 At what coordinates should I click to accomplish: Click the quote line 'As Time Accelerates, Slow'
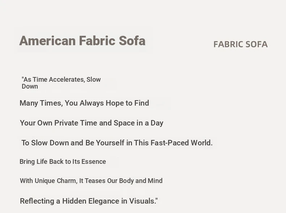point(61,80)
